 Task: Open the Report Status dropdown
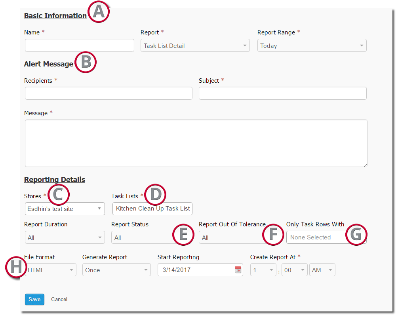[x=141, y=237]
